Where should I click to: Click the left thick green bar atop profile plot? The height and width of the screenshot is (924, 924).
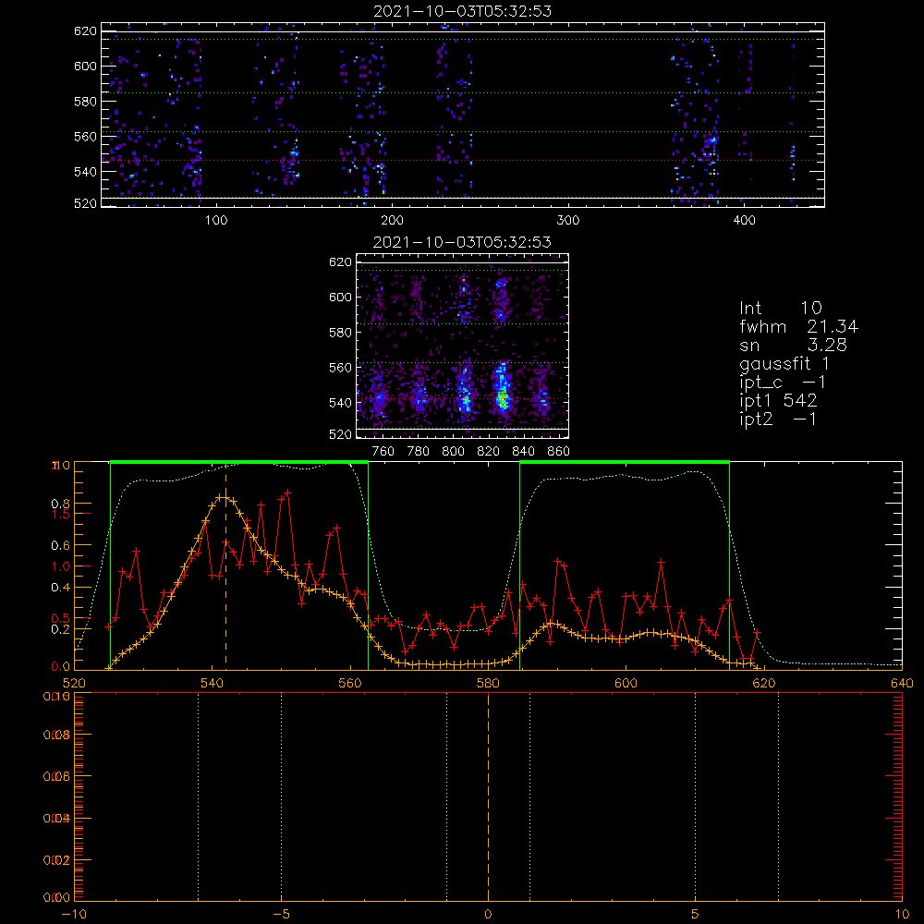click(x=239, y=462)
